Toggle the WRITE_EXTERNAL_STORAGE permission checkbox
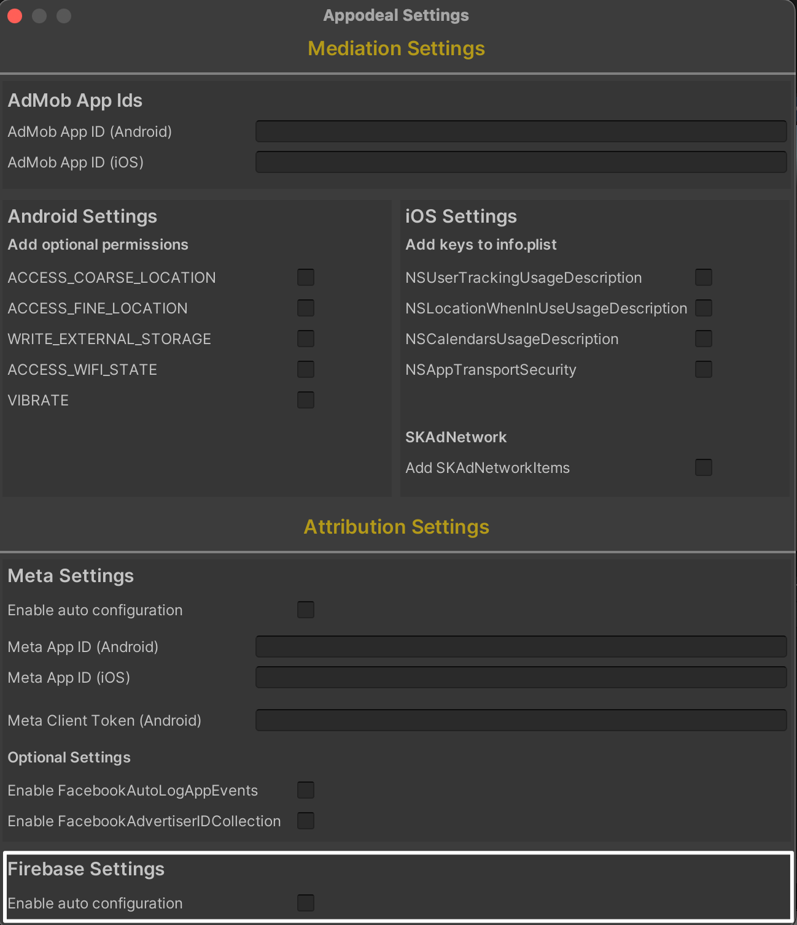Image resolution: width=797 pixels, height=925 pixels. tap(306, 339)
